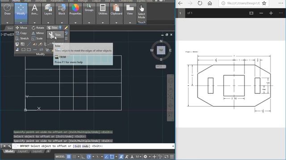Select the Copy tool
This screenshot has width=286, height=160.
tap(21, 33)
